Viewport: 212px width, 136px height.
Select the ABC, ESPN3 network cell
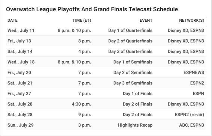(x=191, y=125)
